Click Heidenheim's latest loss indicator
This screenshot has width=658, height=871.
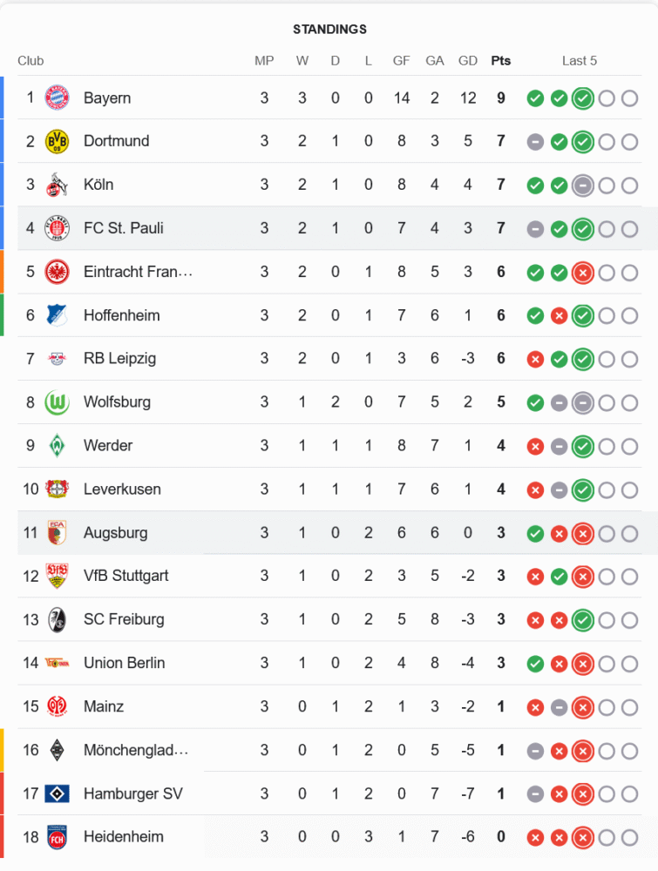(583, 838)
